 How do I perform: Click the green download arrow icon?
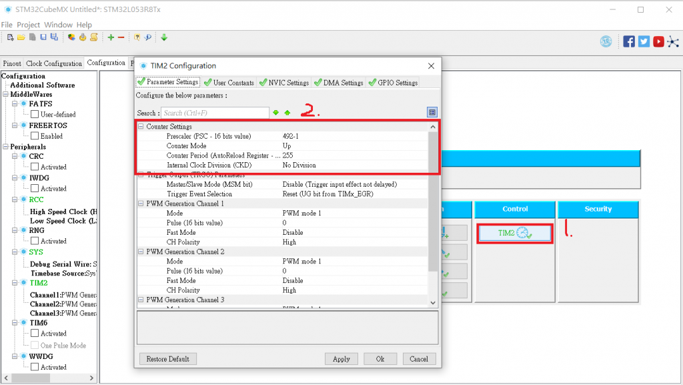pos(164,37)
